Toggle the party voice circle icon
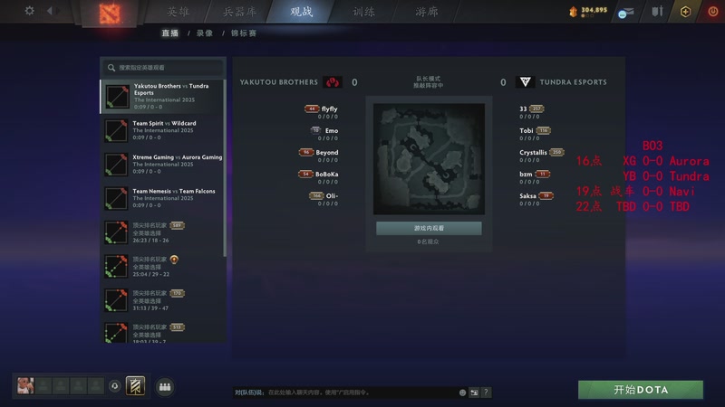The width and height of the screenshot is (725, 407). coord(115,386)
